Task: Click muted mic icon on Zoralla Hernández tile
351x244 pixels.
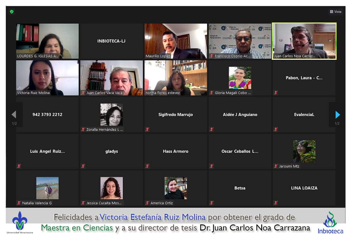Action: coord(83,129)
